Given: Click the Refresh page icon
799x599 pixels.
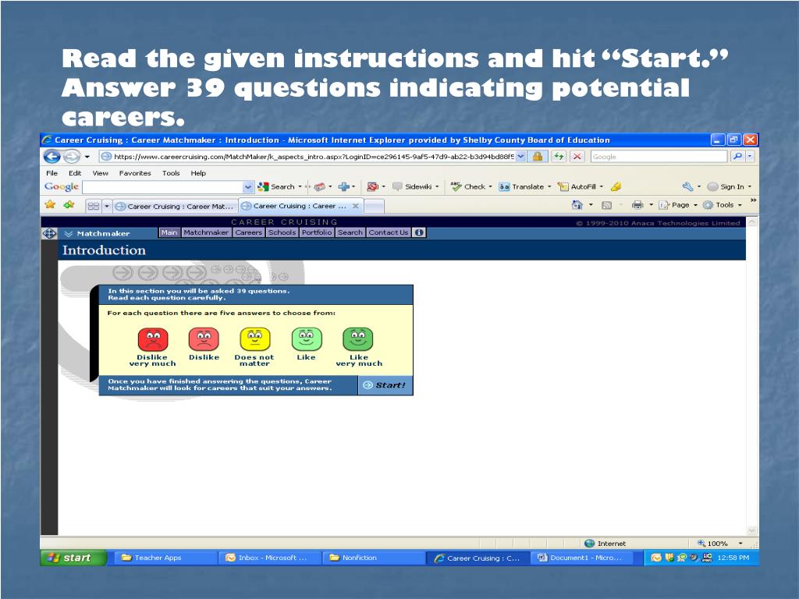Looking at the screenshot, I should (x=559, y=157).
